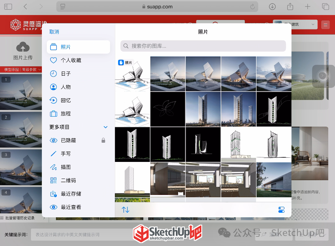Open the 已隐藏 hidden album

[79, 140]
